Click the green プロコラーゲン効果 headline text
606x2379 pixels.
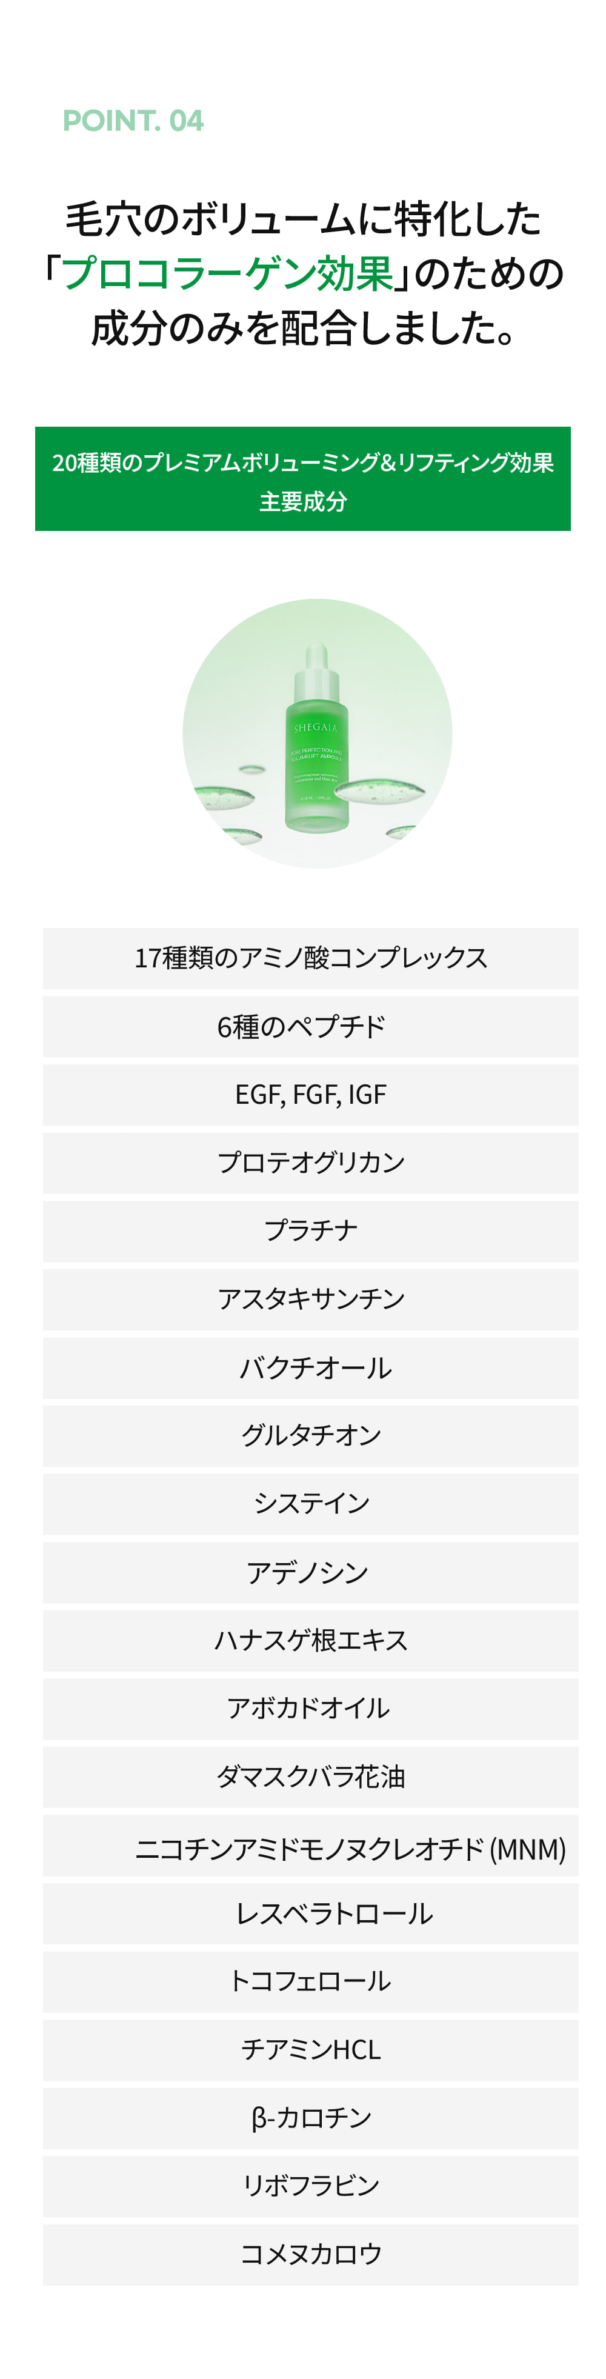227,273
